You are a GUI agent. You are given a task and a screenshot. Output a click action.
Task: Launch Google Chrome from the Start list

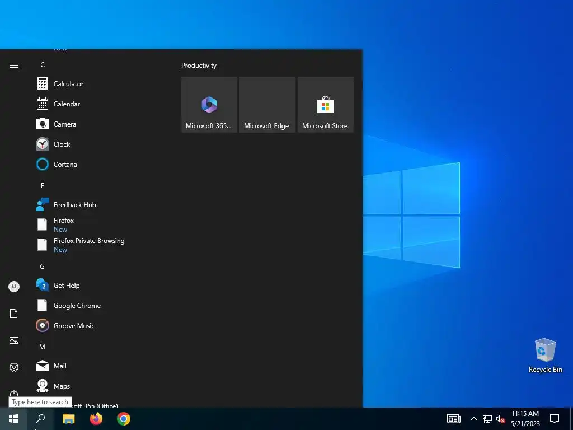[98, 305]
